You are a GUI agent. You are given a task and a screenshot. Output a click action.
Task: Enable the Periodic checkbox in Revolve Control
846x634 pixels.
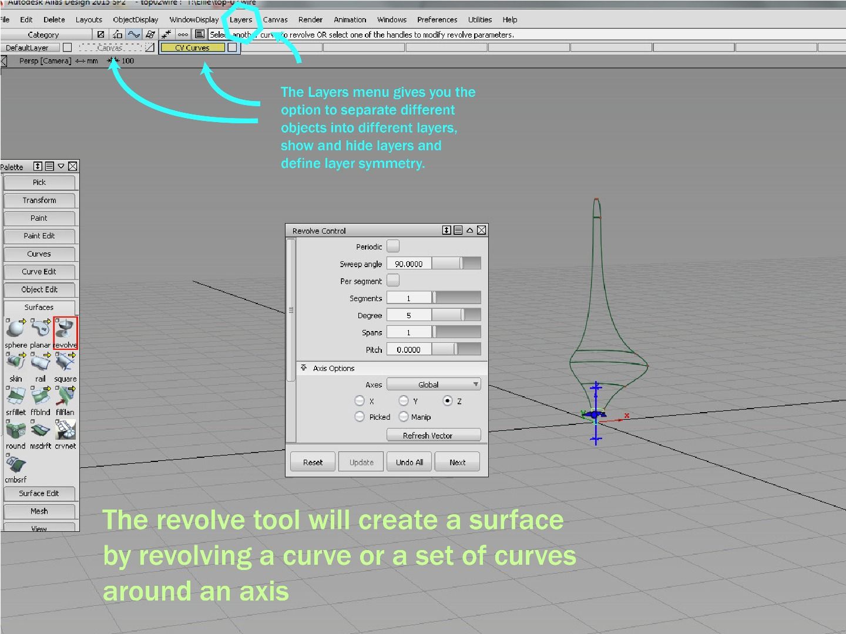(x=392, y=246)
